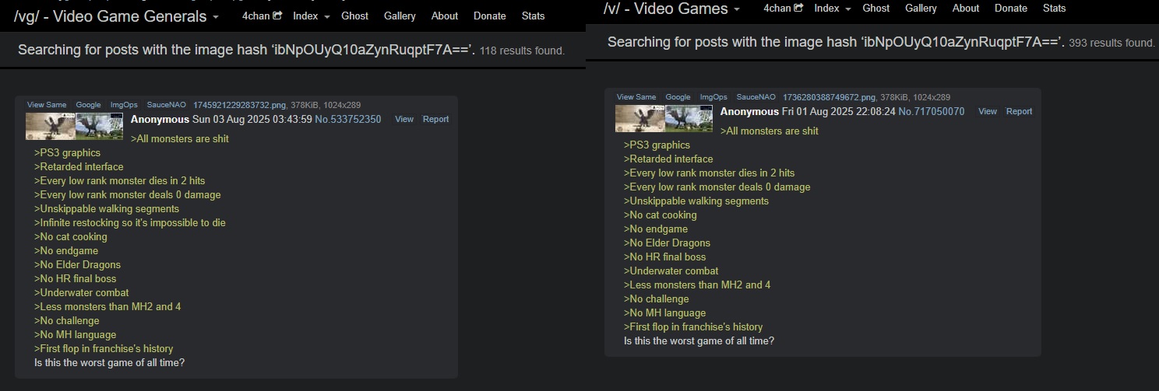Open the Ghost menu in /vg/ window
The image size is (1159, 391).
point(354,16)
